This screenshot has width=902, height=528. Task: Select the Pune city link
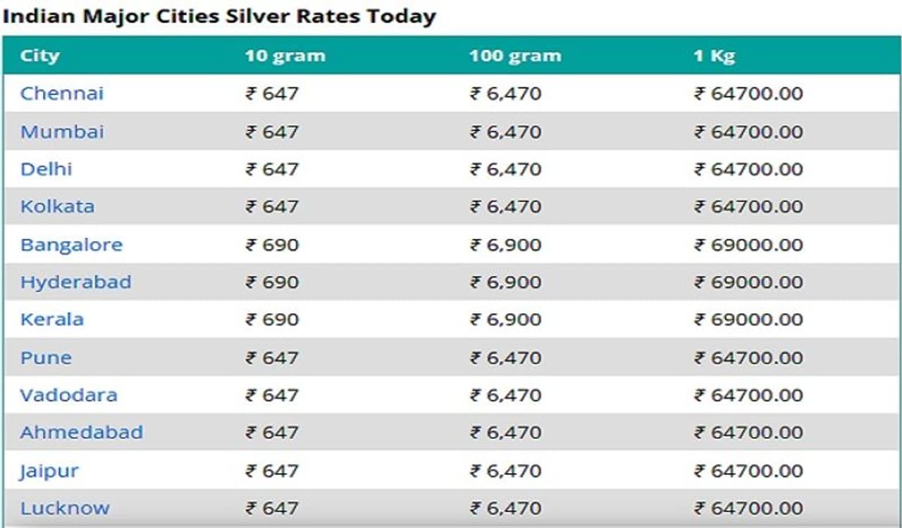pos(46,358)
